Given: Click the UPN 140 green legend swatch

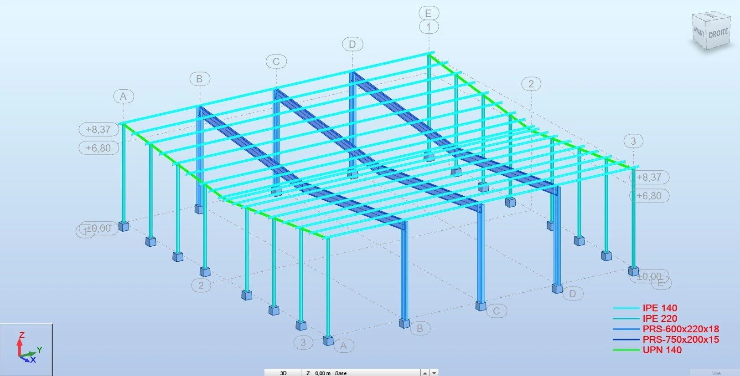Looking at the screenshot, I should click(x=626, y=350).
